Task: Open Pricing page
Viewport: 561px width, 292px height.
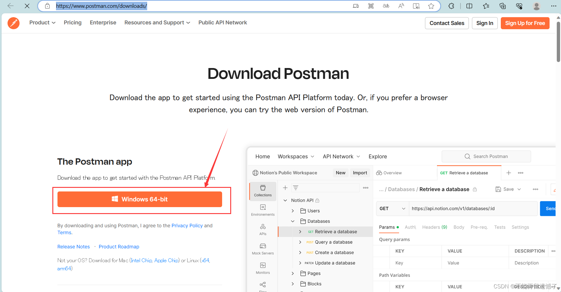Action: [x=73, y=23]
